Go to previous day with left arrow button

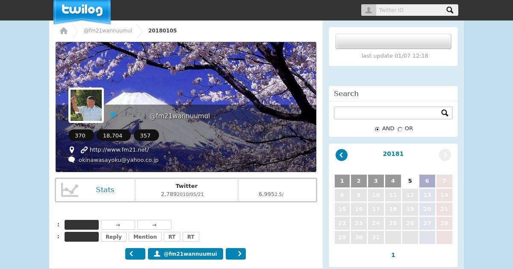tap(135, 254)
